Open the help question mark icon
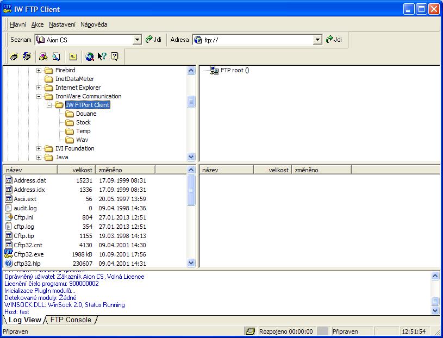 tap(114, 57)
